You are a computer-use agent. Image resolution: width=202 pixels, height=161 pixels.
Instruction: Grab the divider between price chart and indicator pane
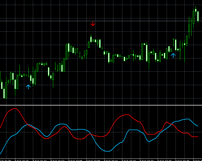[x=101, y=105]
